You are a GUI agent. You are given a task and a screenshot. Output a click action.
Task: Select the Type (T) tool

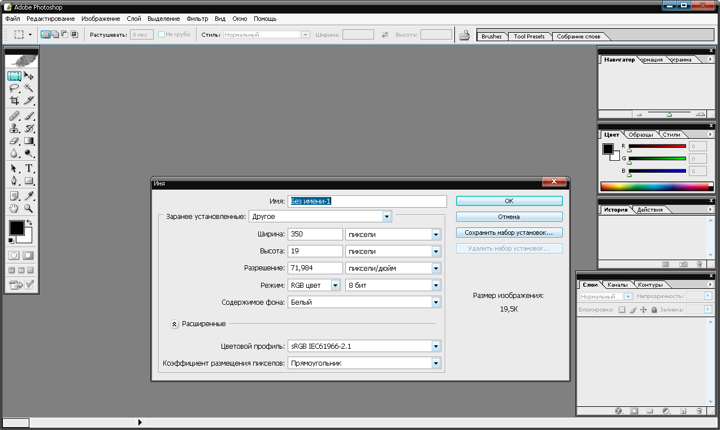(x=28, y=168)
